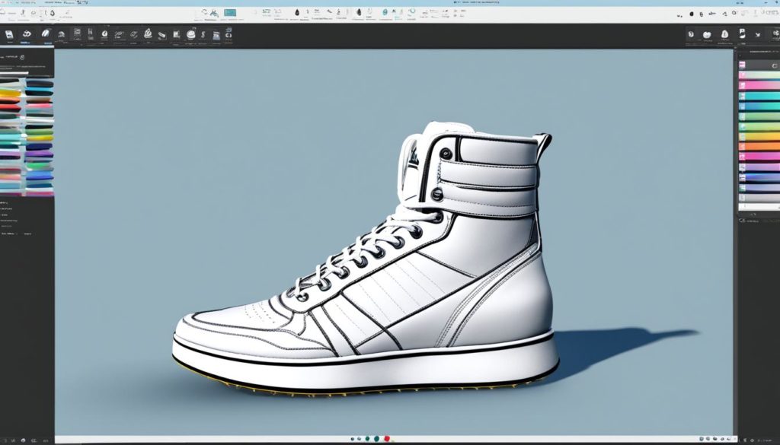Screen dimensions: 780x445
Task: Select the red dot indicator below the canvas
Action: pyautogui.click(x=386, y=438)
